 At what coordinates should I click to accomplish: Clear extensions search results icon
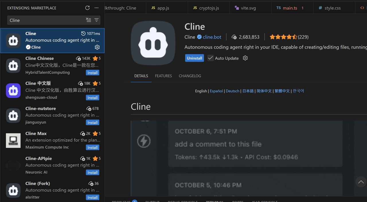[x=89, y=20]
